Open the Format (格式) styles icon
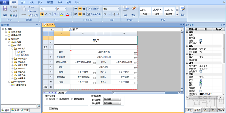 (182, 8)
